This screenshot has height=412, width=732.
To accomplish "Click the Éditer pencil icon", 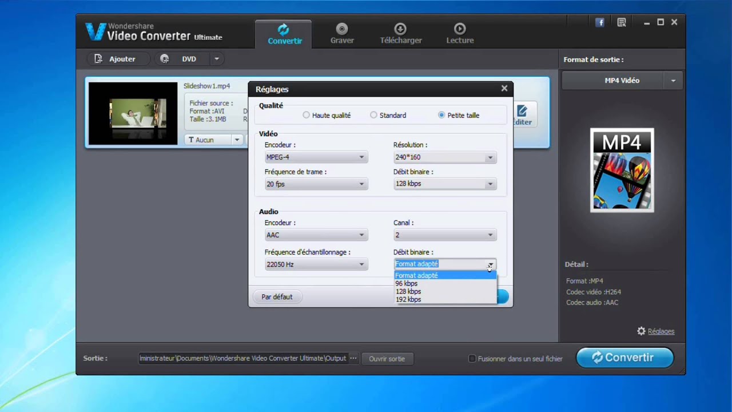I will pos(522,111).
